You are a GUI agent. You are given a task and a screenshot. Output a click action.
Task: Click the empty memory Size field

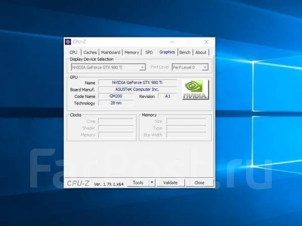click(x=186, y=121)
